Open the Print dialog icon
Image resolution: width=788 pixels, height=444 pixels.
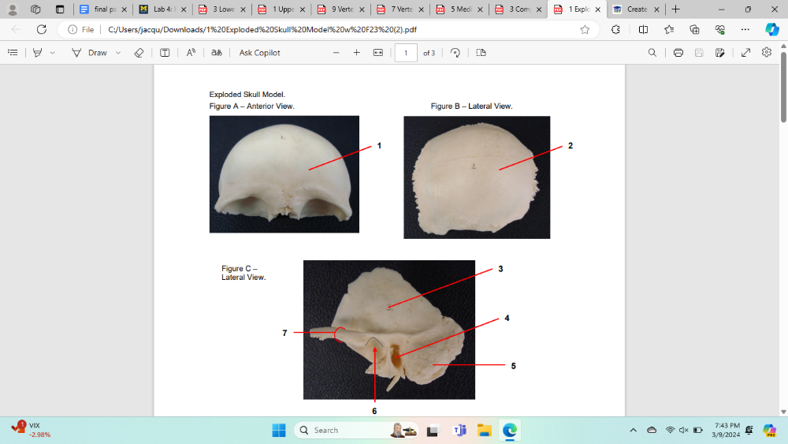tap(678, 53)
